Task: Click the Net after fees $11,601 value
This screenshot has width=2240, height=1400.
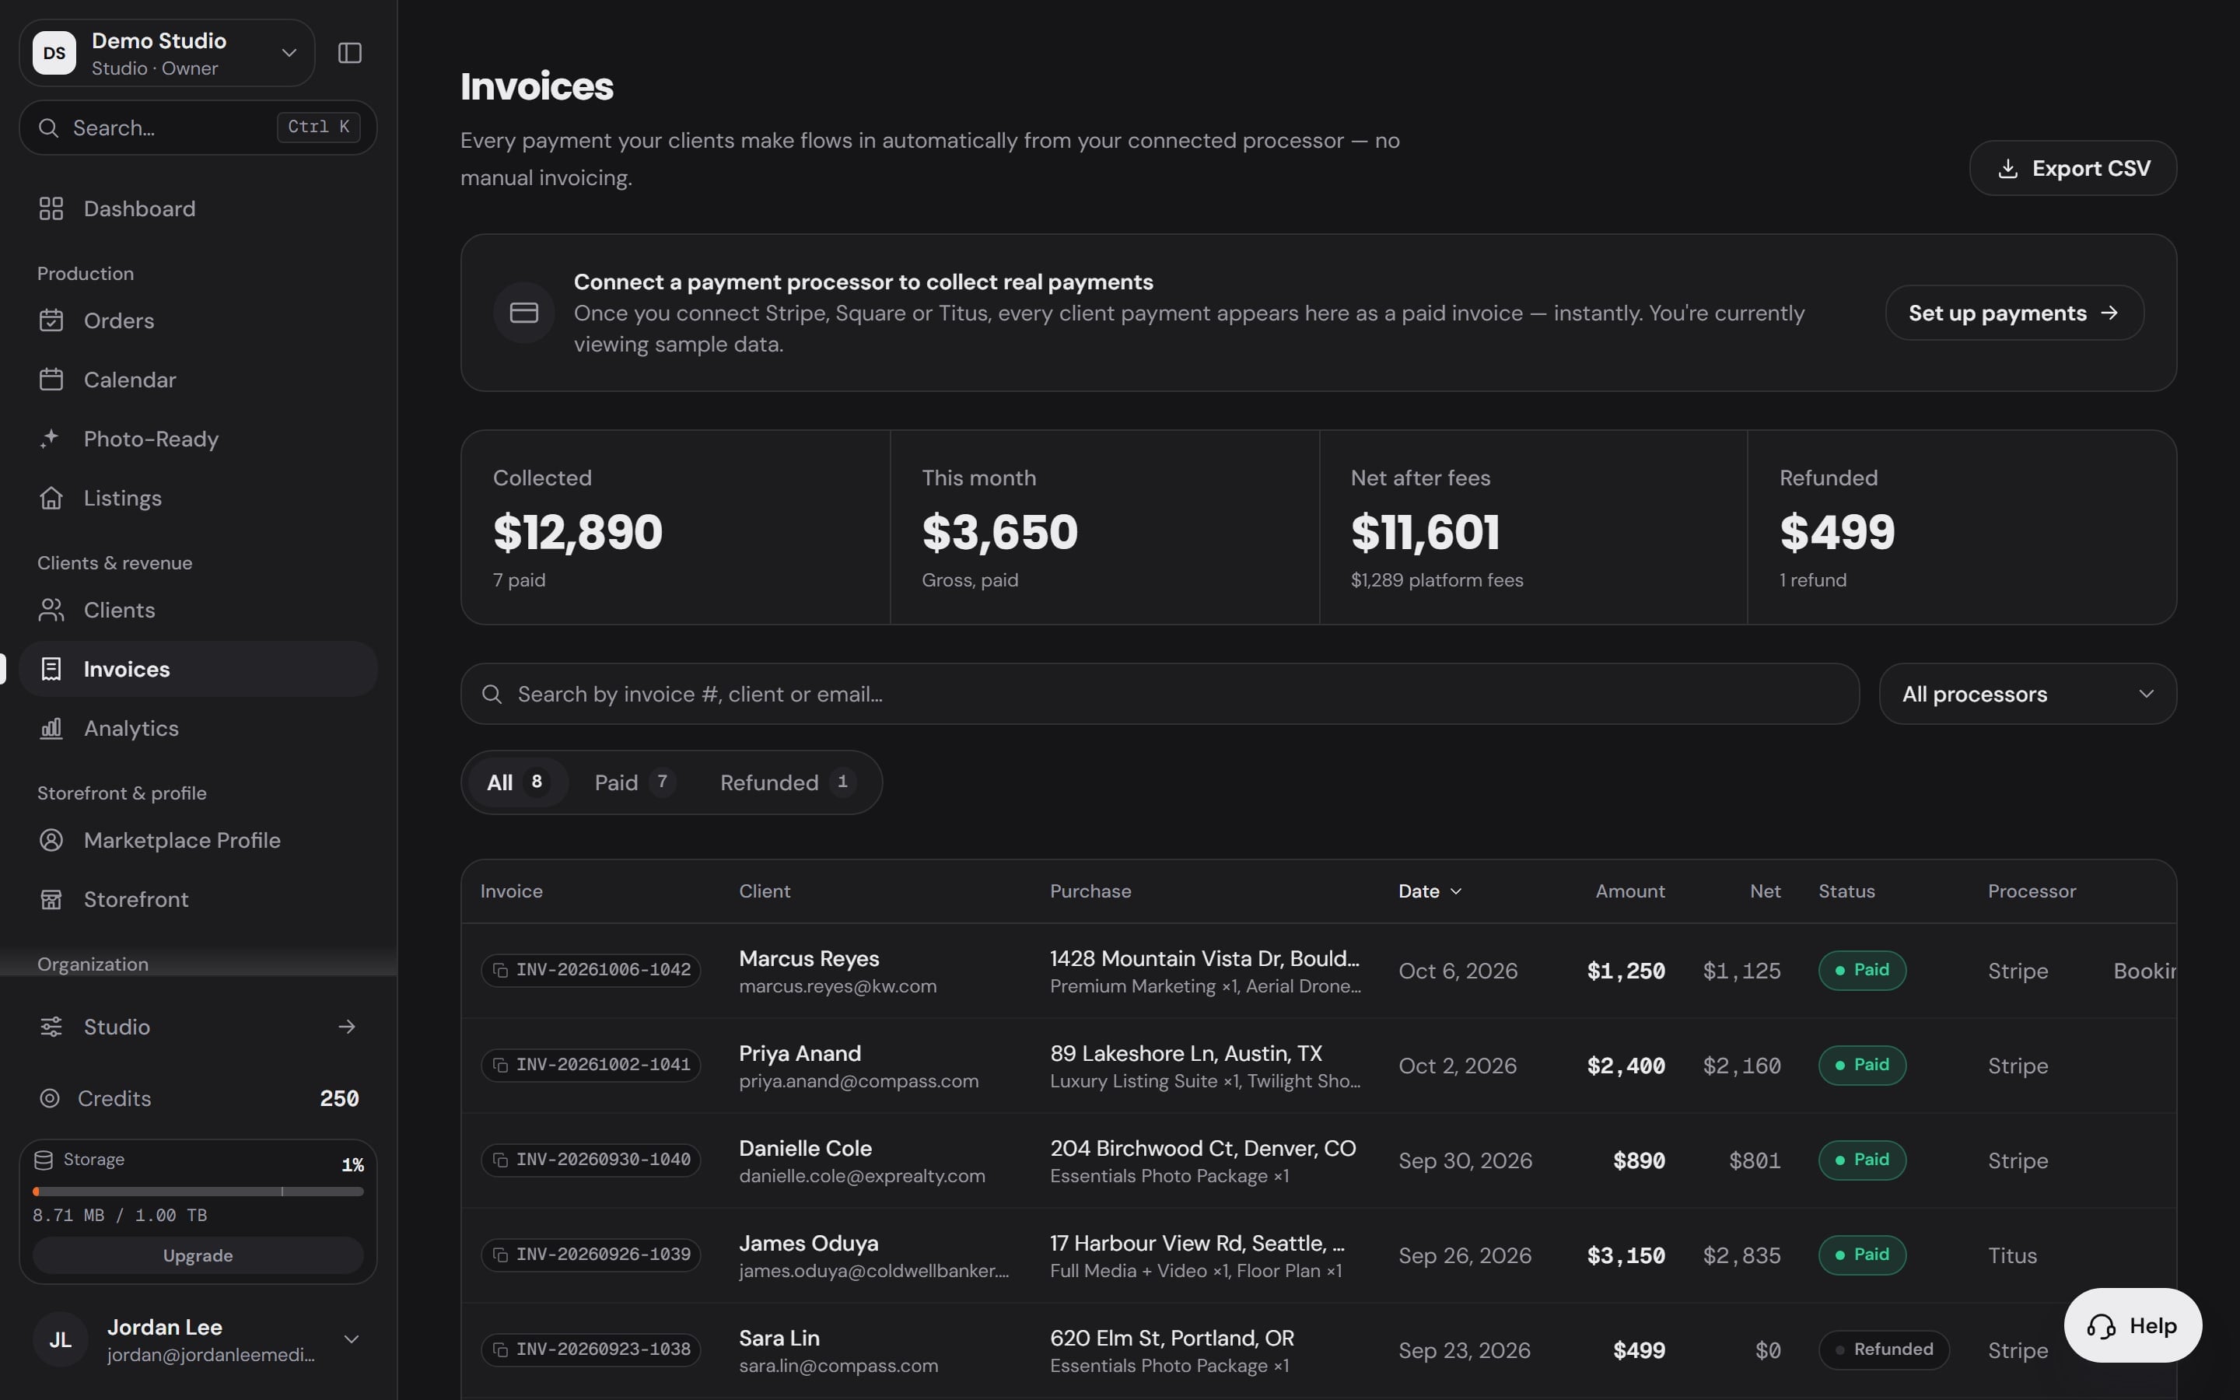Action: pos(1425,533)
